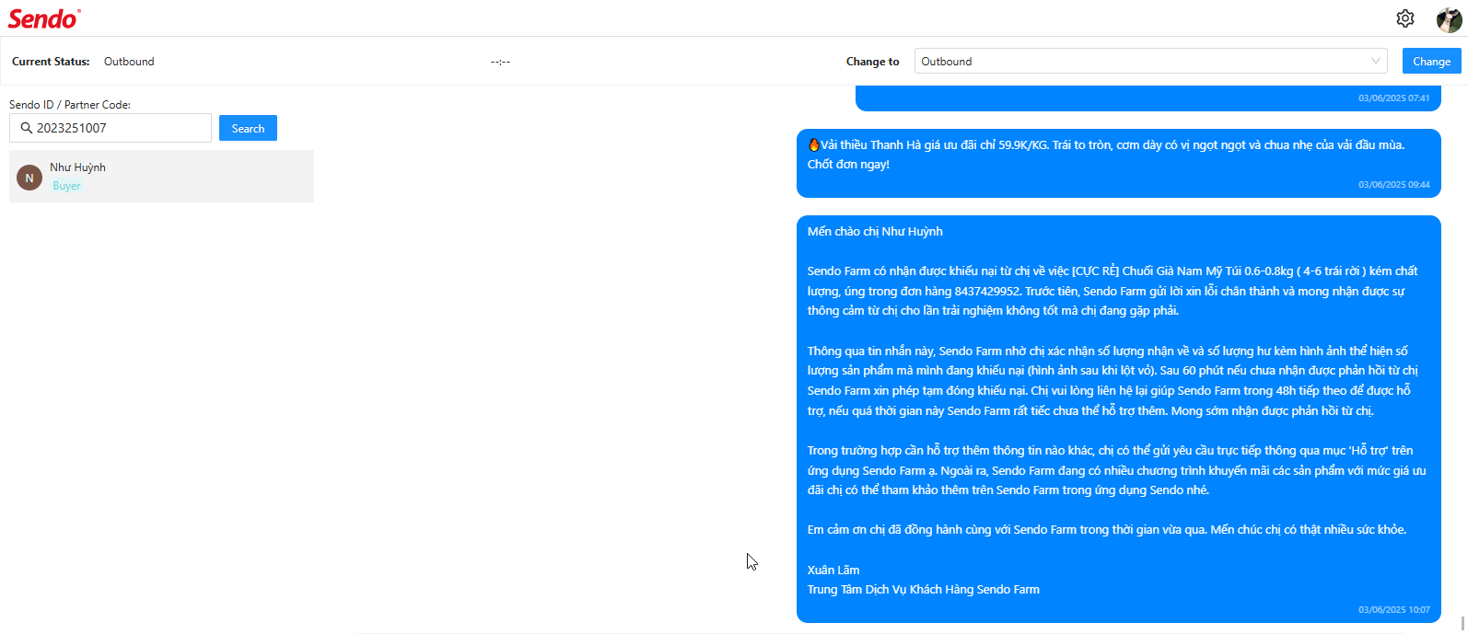Click the chat scrollbar thumb
The width and height of the screenshot is (1468, 634).
tap(1463, 624)
